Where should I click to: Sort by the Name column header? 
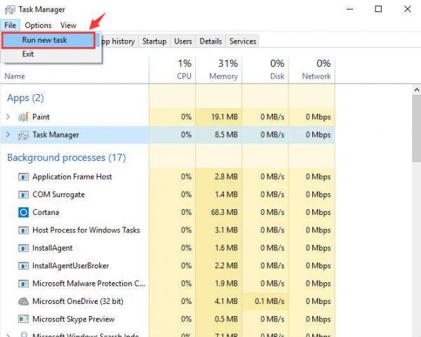point(15,77)
